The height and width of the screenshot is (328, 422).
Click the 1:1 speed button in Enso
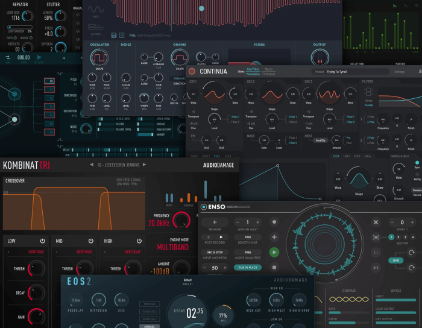(x=376, y=253)
